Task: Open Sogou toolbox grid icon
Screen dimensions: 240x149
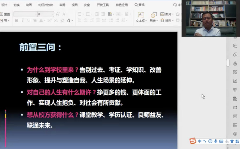Action: (x=237, y=141)
